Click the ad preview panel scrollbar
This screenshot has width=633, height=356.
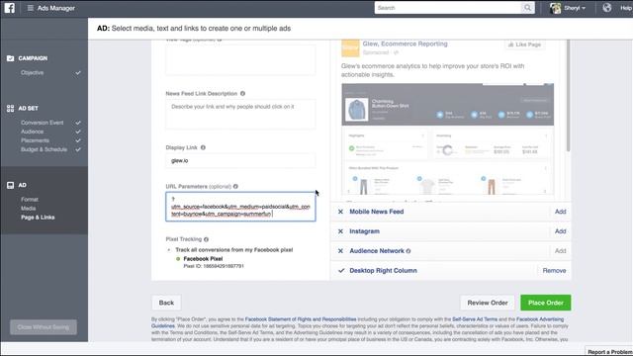(568, 96)
